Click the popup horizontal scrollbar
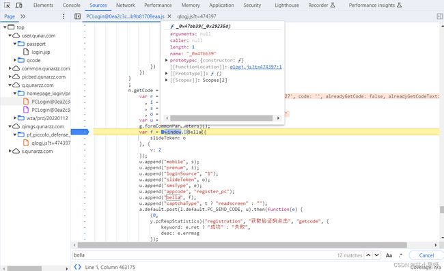The height and width of the screenshot is (271, 444). 221,118
